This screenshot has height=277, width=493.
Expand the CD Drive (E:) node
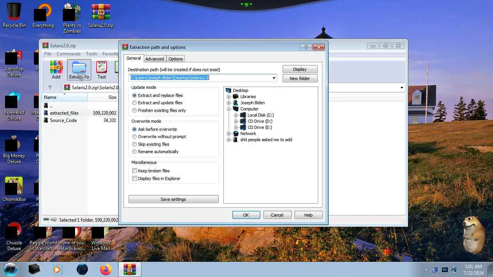[x=236, y=127]
